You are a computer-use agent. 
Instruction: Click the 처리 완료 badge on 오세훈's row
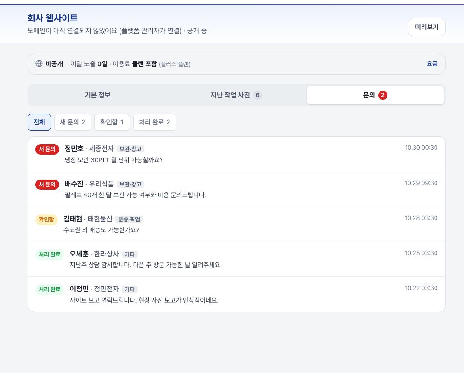[x=49, y=254]
